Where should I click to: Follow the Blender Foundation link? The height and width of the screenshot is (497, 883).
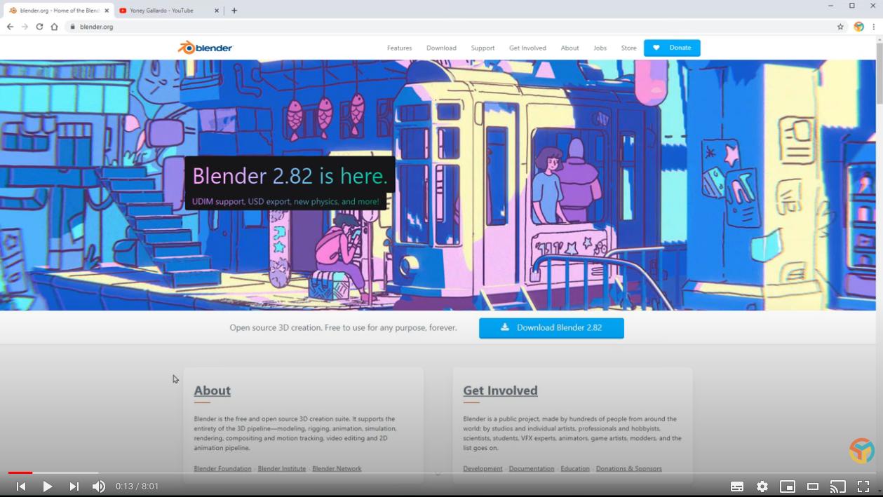coord(222,468)
